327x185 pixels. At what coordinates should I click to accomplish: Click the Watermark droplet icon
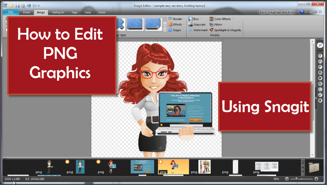coord(191,30)
